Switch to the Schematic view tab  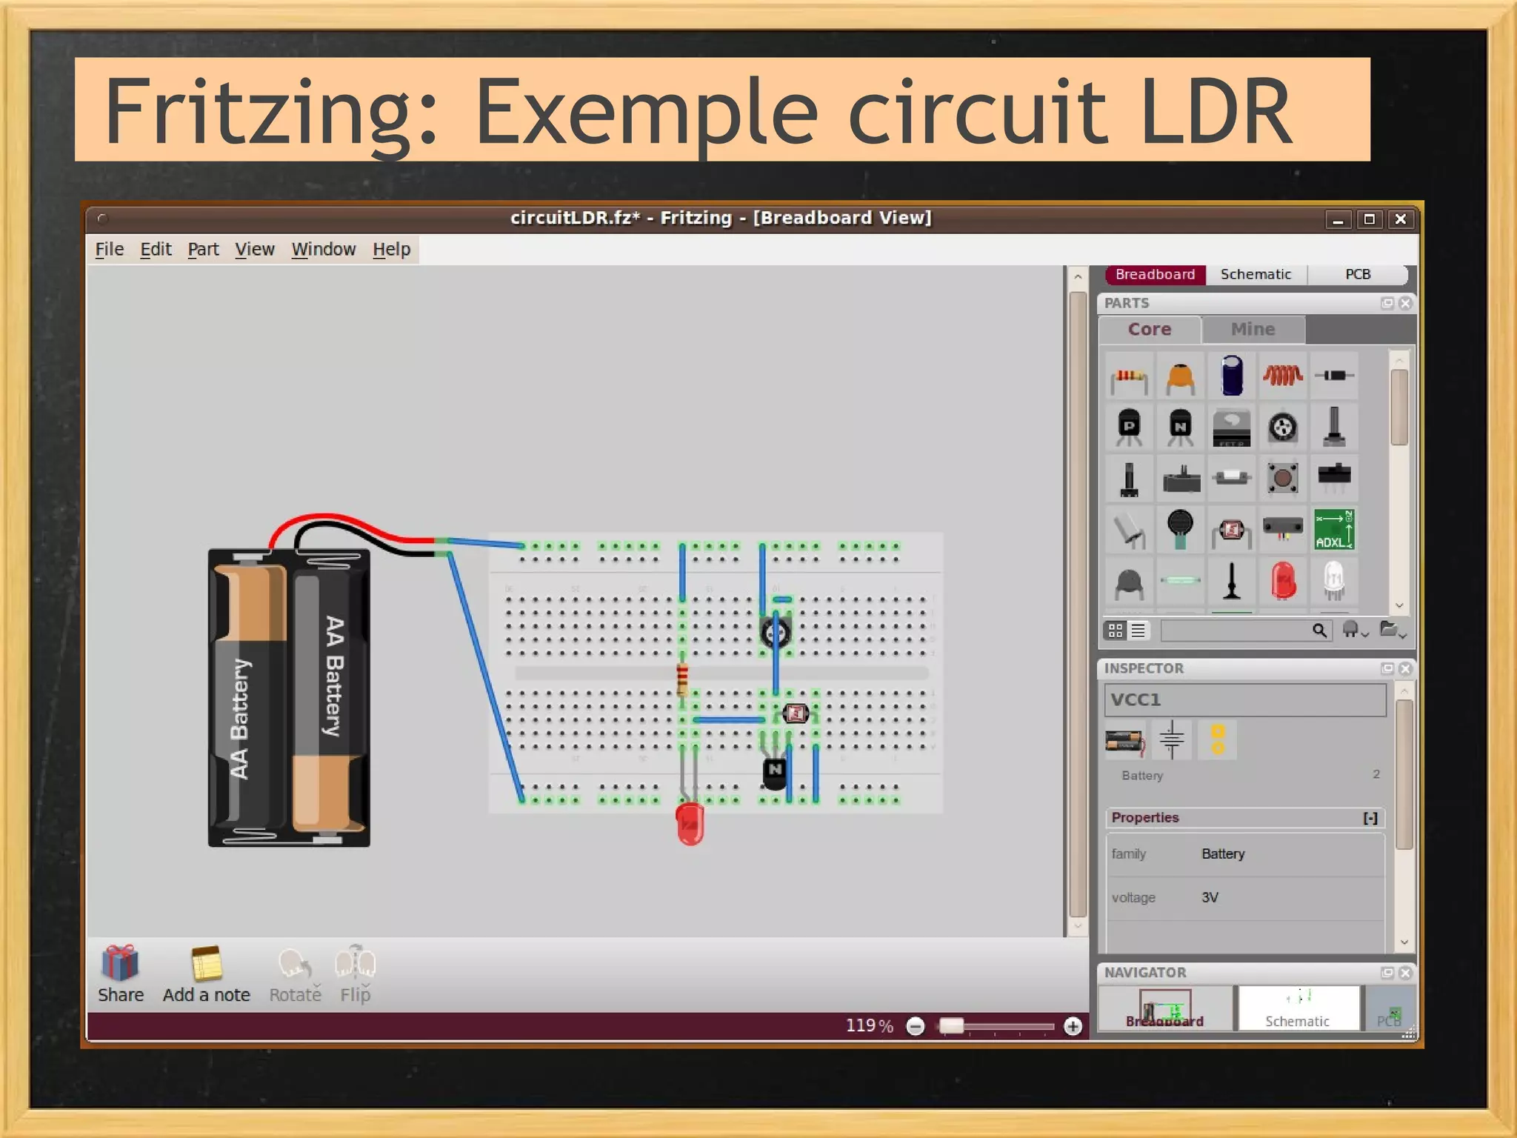(1256, 274)
